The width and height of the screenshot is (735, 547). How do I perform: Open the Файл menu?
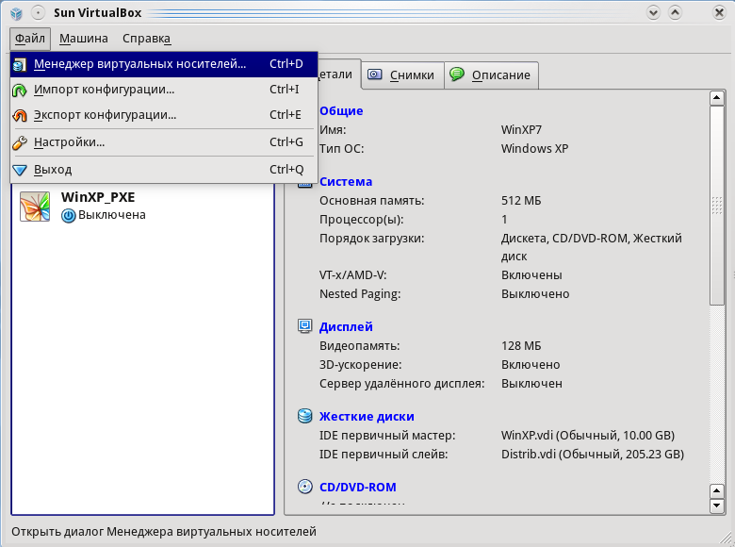click(x=30, y=39)
